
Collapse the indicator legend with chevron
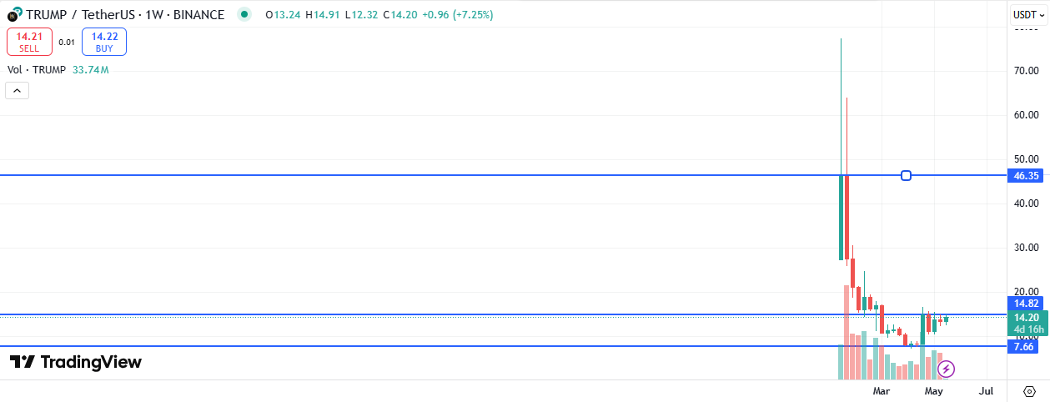point(18,91)
